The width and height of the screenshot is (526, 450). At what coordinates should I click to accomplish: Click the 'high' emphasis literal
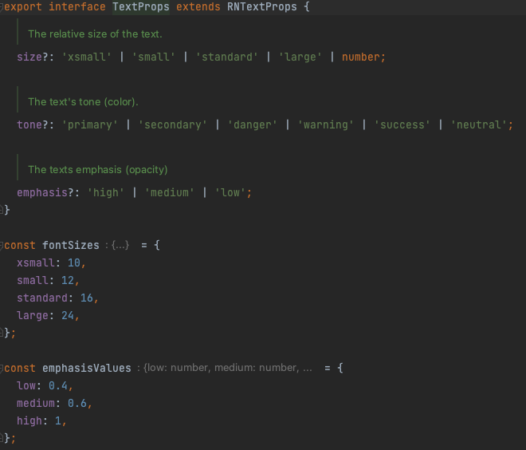(106, 192)
